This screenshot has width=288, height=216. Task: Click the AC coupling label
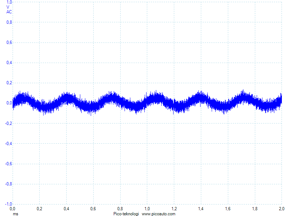tap(9, 12)
